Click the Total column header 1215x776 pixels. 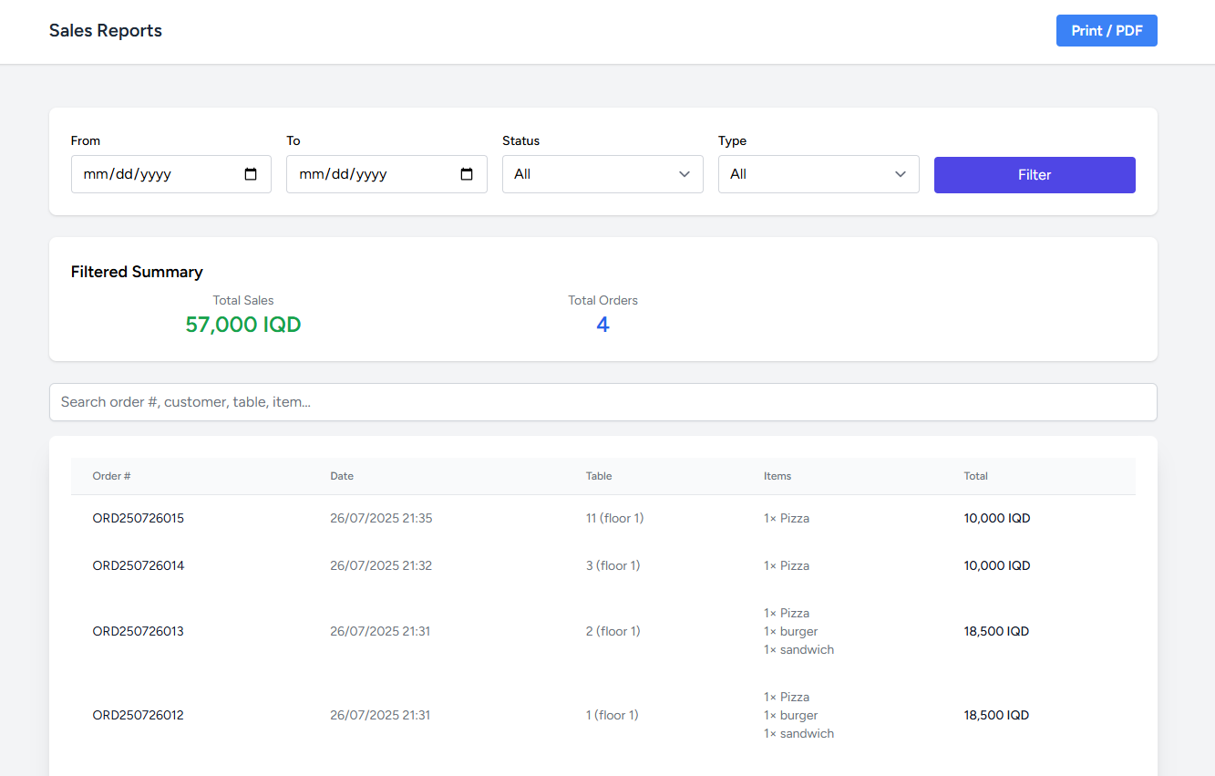tap(975, 475)
